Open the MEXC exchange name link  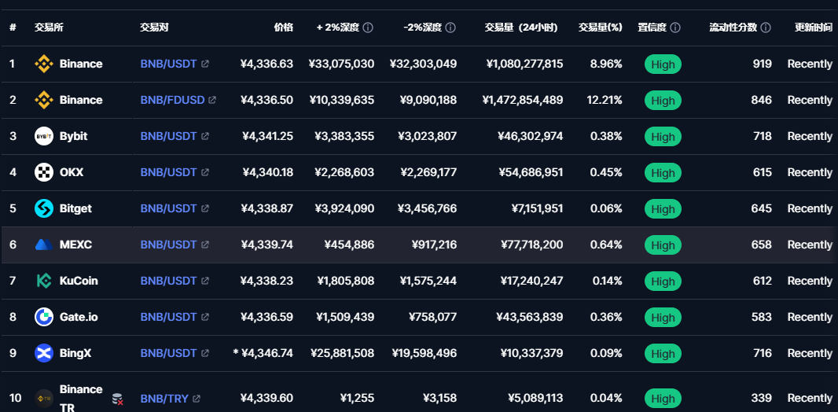(75, 245)
